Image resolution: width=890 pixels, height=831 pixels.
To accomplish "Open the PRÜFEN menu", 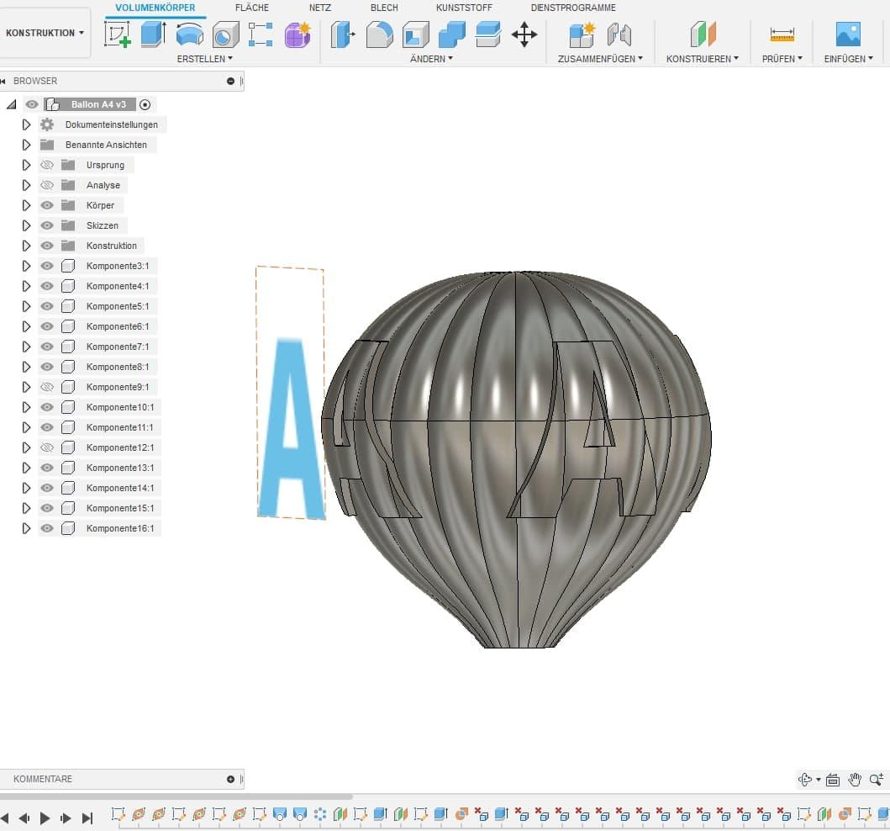I will pyautogui.click(x=782, y=59).
